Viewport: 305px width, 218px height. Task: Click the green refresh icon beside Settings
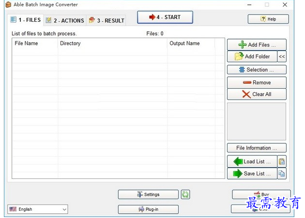coord(185,194)
